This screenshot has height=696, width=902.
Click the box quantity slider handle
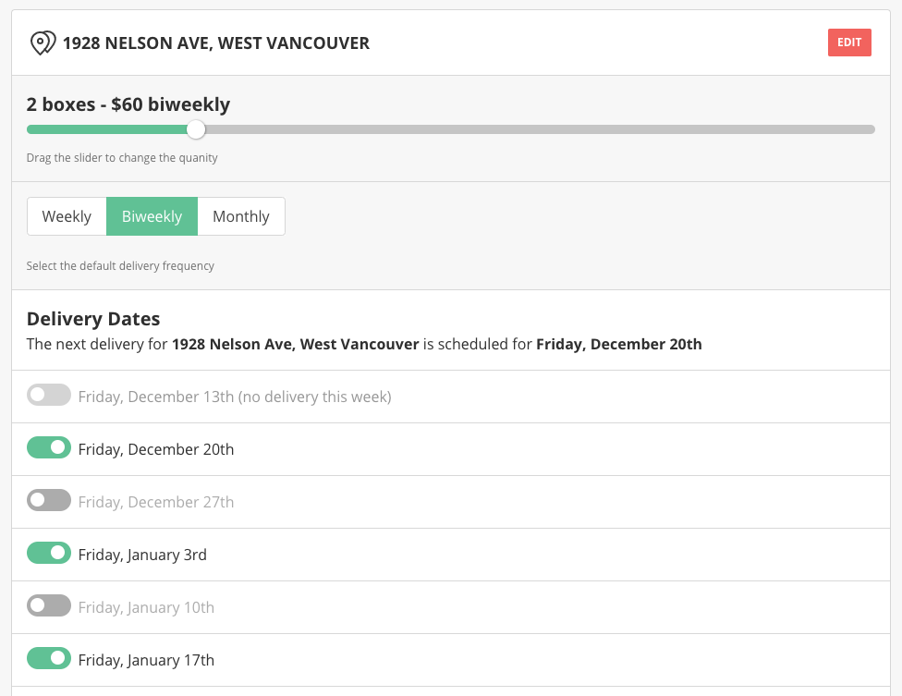196,129
